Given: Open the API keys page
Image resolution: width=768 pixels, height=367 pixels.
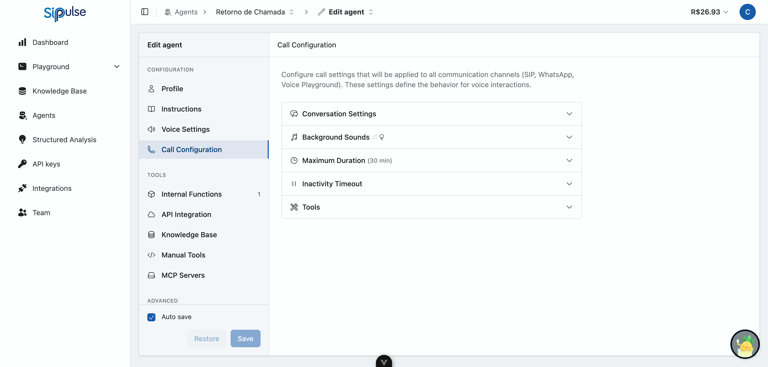Looking at the screenshot, I should pos(46,164).
